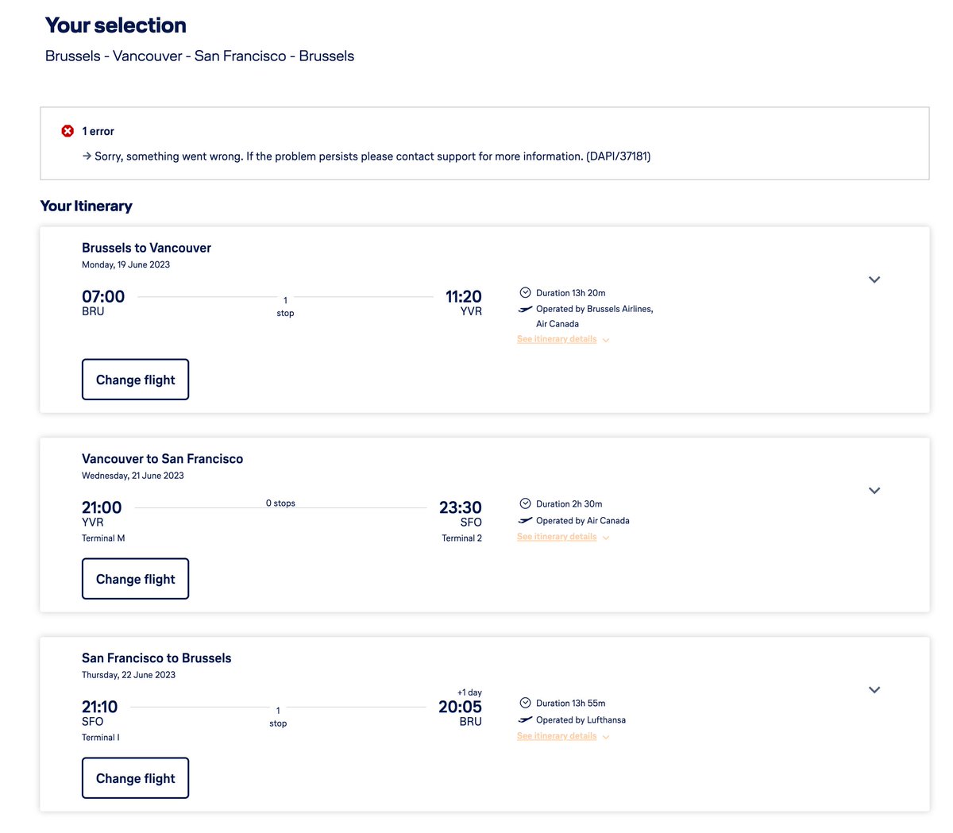Expand the San Francisco to Brussels card chevron

pyautogui.click(x=874, y=690)
